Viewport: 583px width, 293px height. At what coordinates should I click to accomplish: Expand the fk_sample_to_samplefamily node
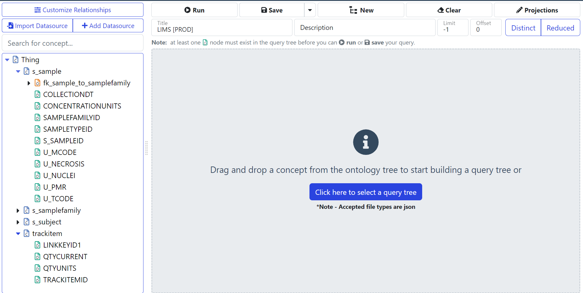click(x=29, y=83)
